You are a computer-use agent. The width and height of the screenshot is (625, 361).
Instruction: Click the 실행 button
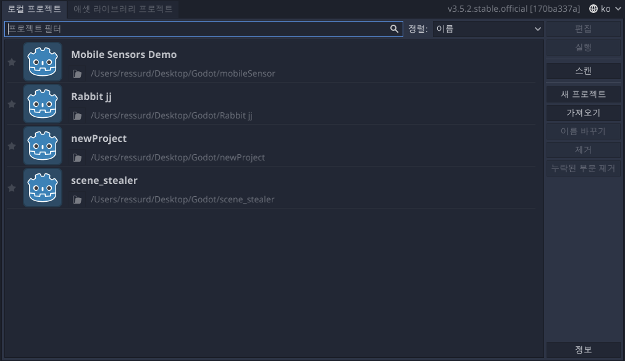(583, 48)
